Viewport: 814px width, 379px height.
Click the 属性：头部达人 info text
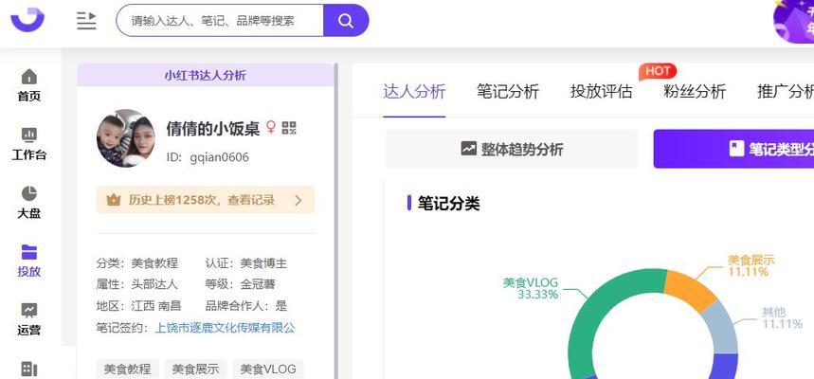click(137, 284)
